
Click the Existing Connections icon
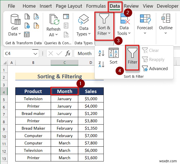coord(36,26)
